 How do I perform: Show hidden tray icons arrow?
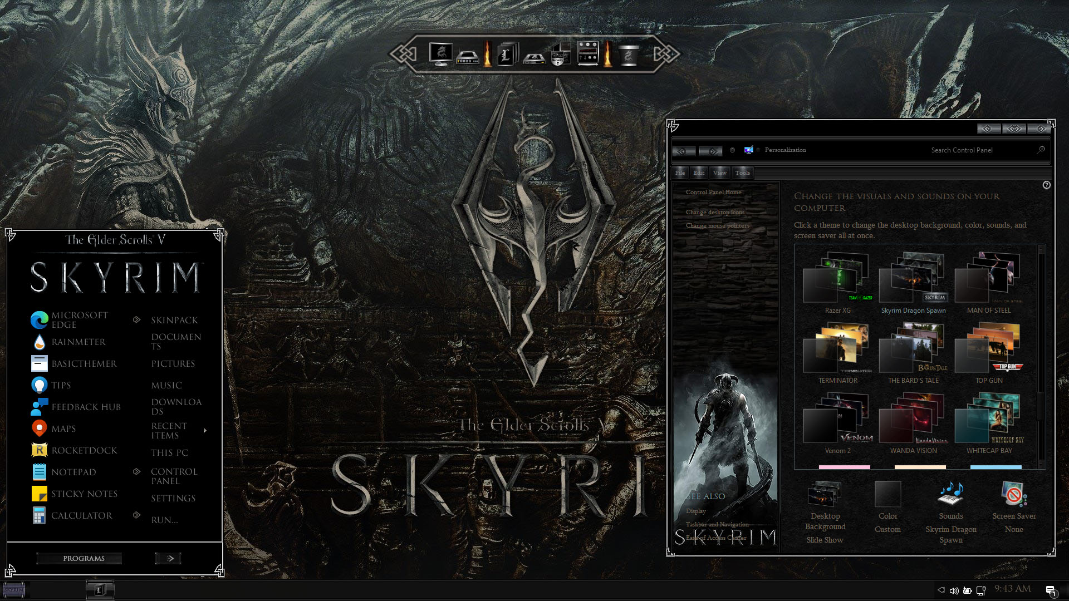pyautogui.click(x=941, y=590)
